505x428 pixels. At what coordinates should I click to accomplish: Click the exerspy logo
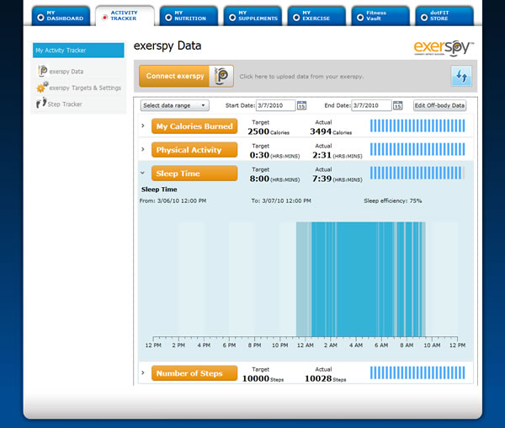pos(443,47)
